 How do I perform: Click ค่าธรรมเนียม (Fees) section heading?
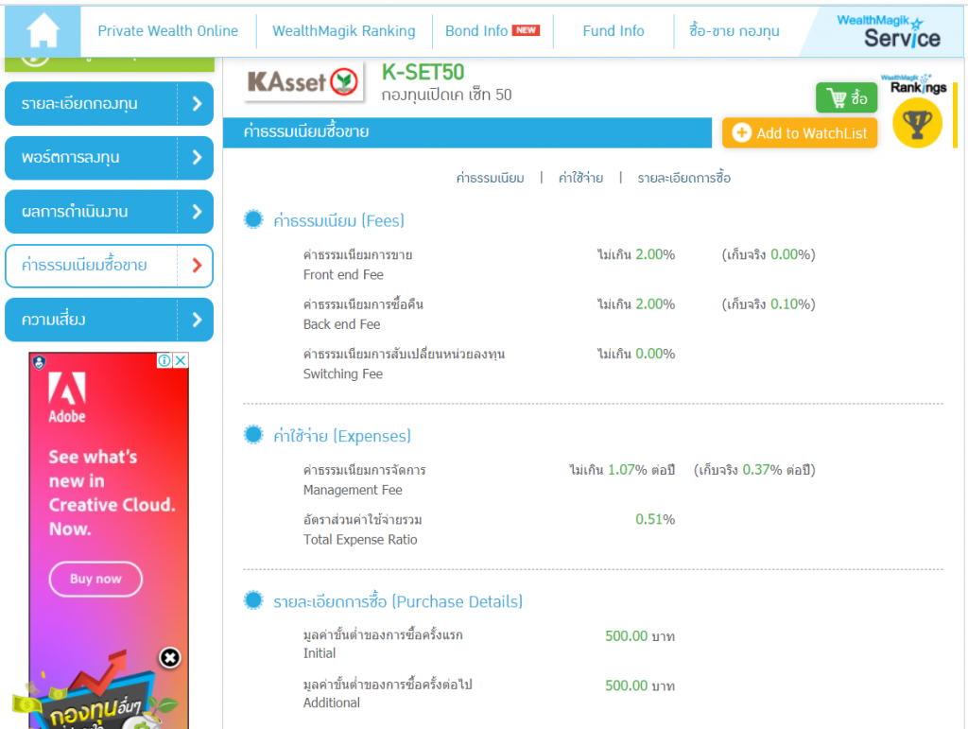click(339, 220)
